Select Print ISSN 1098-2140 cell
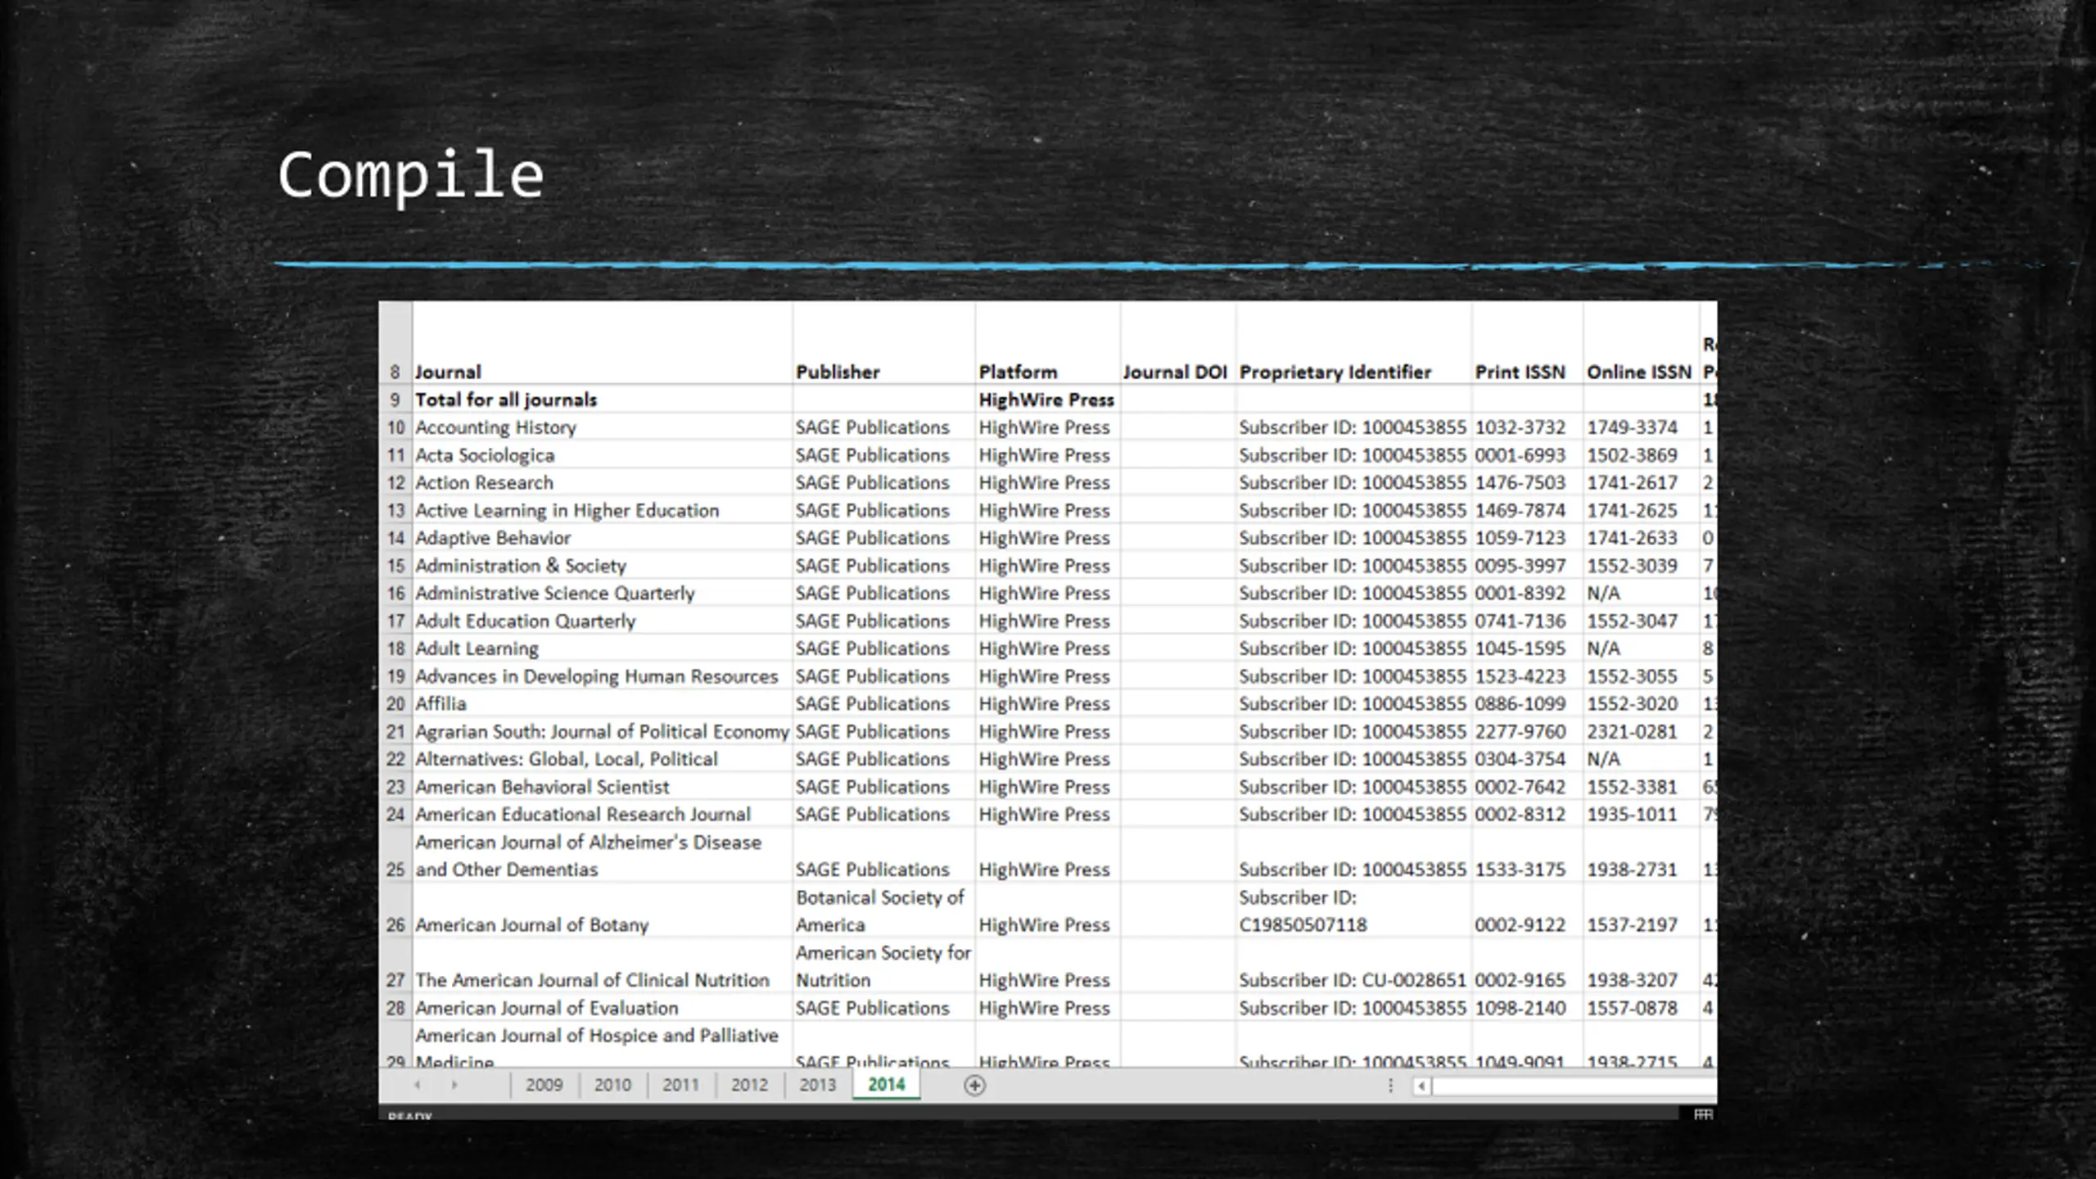 (x=1527, y=1008)
